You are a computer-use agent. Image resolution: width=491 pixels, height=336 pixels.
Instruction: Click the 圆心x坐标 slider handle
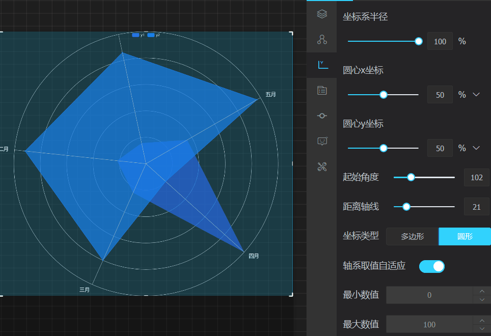pos(384,95)
